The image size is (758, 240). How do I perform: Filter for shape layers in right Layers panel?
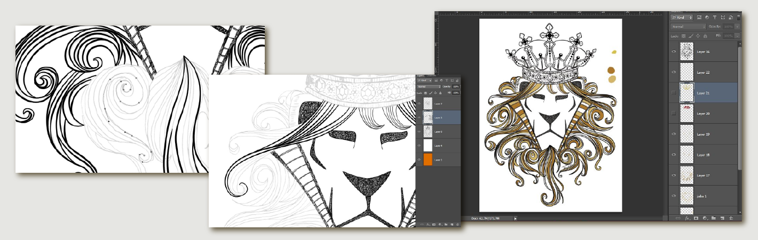(x=723, y=18)
